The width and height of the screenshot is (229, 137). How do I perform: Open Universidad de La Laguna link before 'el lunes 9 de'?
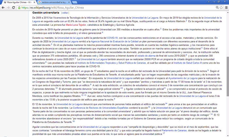(x=192, y=96)
